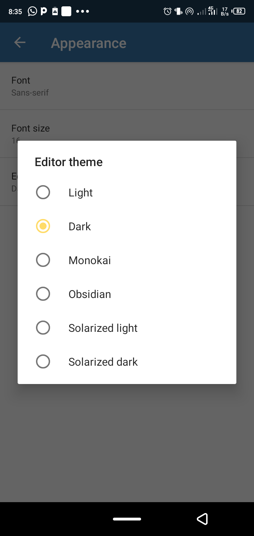Tap the hotspot status icon
The width and height of the screenshot is (254, 536).
tap(189, 12)
